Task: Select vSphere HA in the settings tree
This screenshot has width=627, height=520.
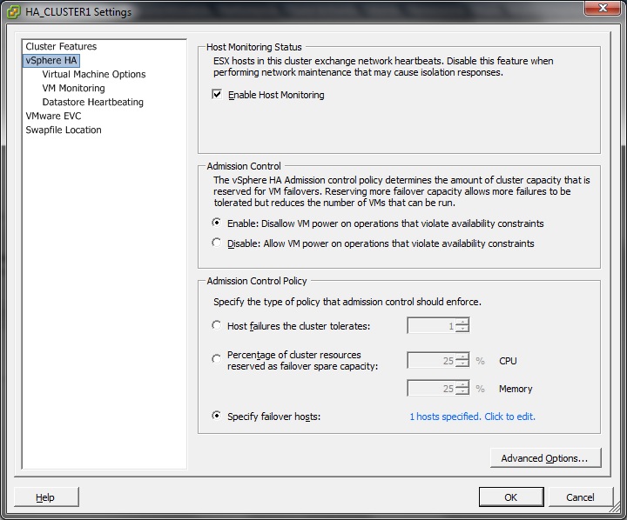Action: 51,60
